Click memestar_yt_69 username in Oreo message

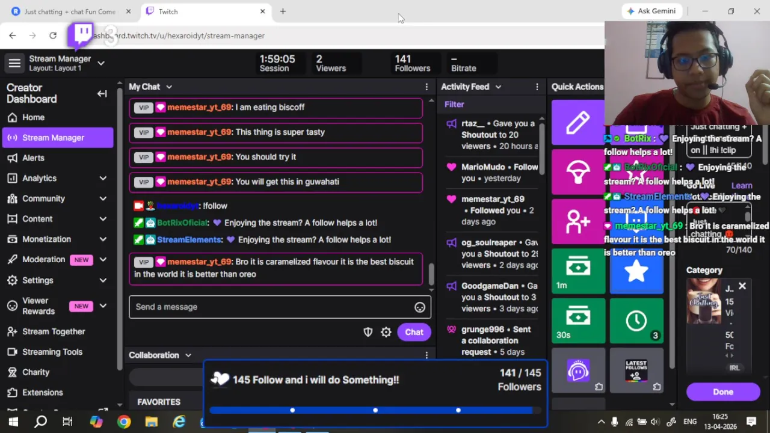[199, 262]
